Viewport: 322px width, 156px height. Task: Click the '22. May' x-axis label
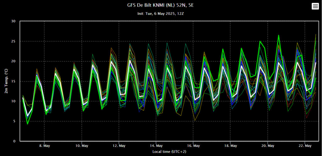pyautogui.click(x=305, y=146)
